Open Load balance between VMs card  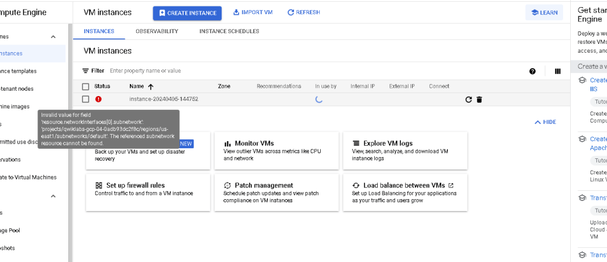[405, 193]
